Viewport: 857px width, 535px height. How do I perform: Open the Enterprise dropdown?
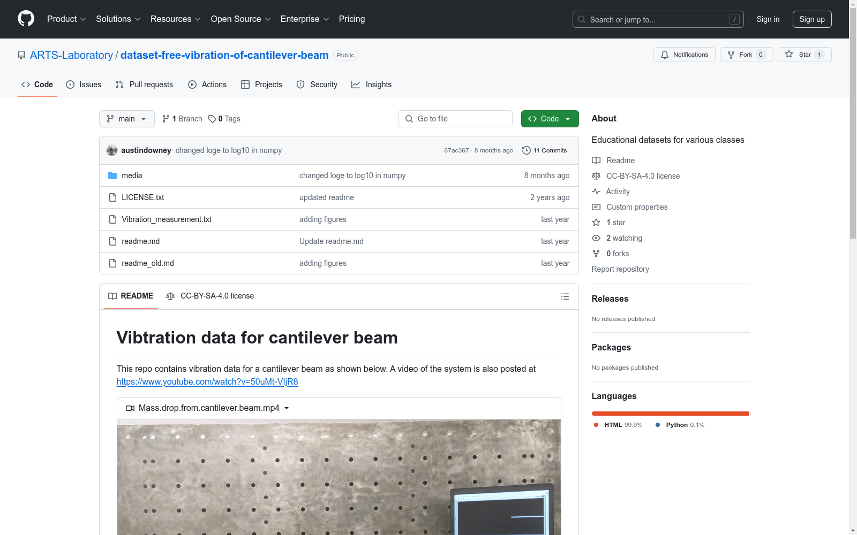pos(305,19)
